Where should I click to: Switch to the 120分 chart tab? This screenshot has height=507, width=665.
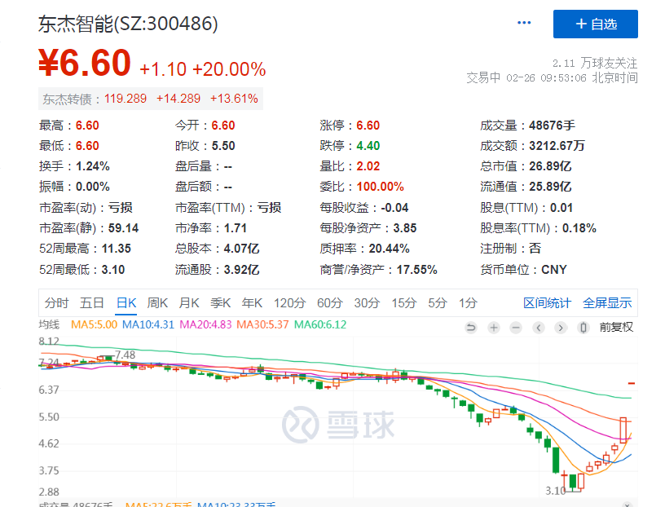[289, 303]
